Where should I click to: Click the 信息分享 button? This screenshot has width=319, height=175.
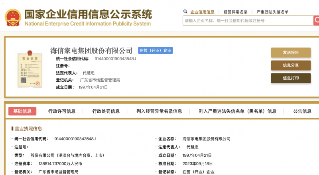pyautogui.click(x=291, y=65)
